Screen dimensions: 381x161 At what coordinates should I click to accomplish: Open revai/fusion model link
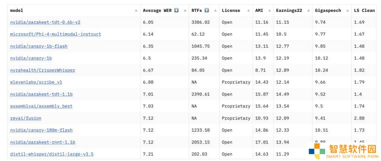click(x=26, y=118)
